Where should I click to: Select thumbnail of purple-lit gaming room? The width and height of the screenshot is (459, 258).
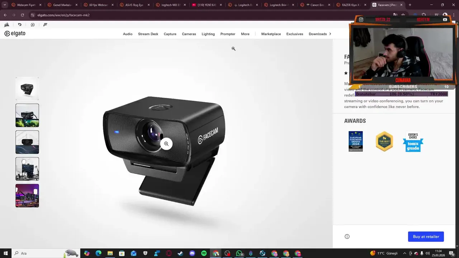click(x=27, y=196)
